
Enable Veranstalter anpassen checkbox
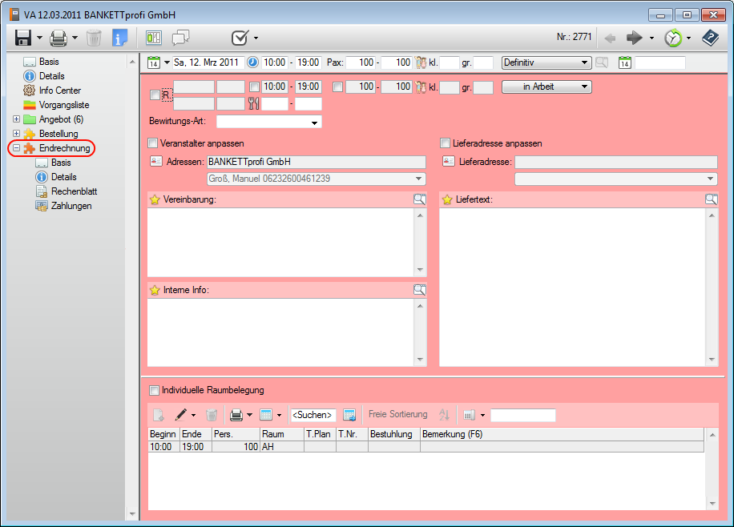pos(153,143)
